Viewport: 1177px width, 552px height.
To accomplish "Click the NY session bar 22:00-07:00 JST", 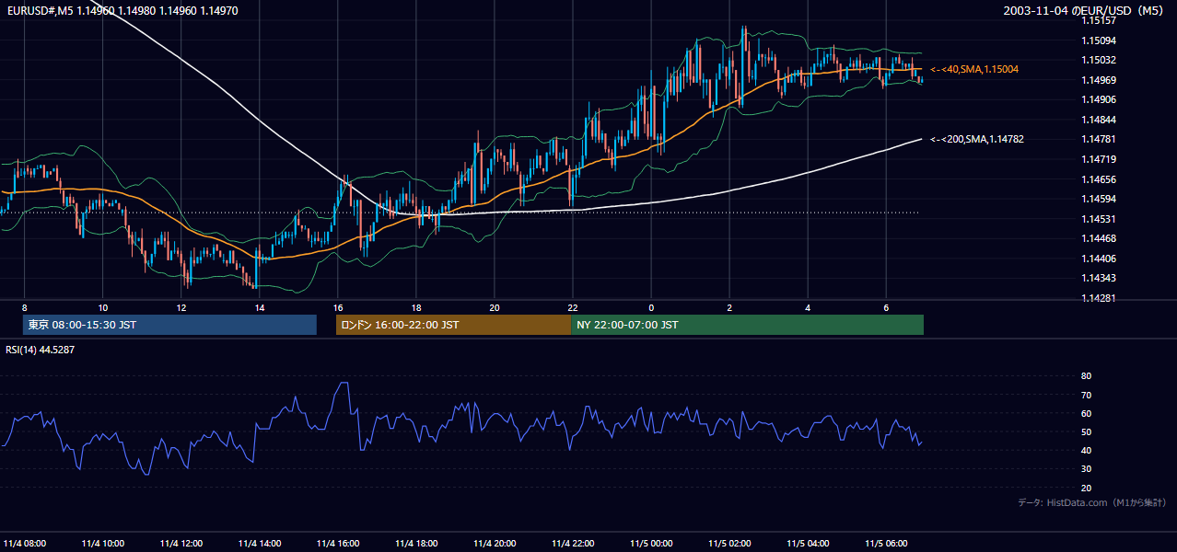I will click(747, 325).
